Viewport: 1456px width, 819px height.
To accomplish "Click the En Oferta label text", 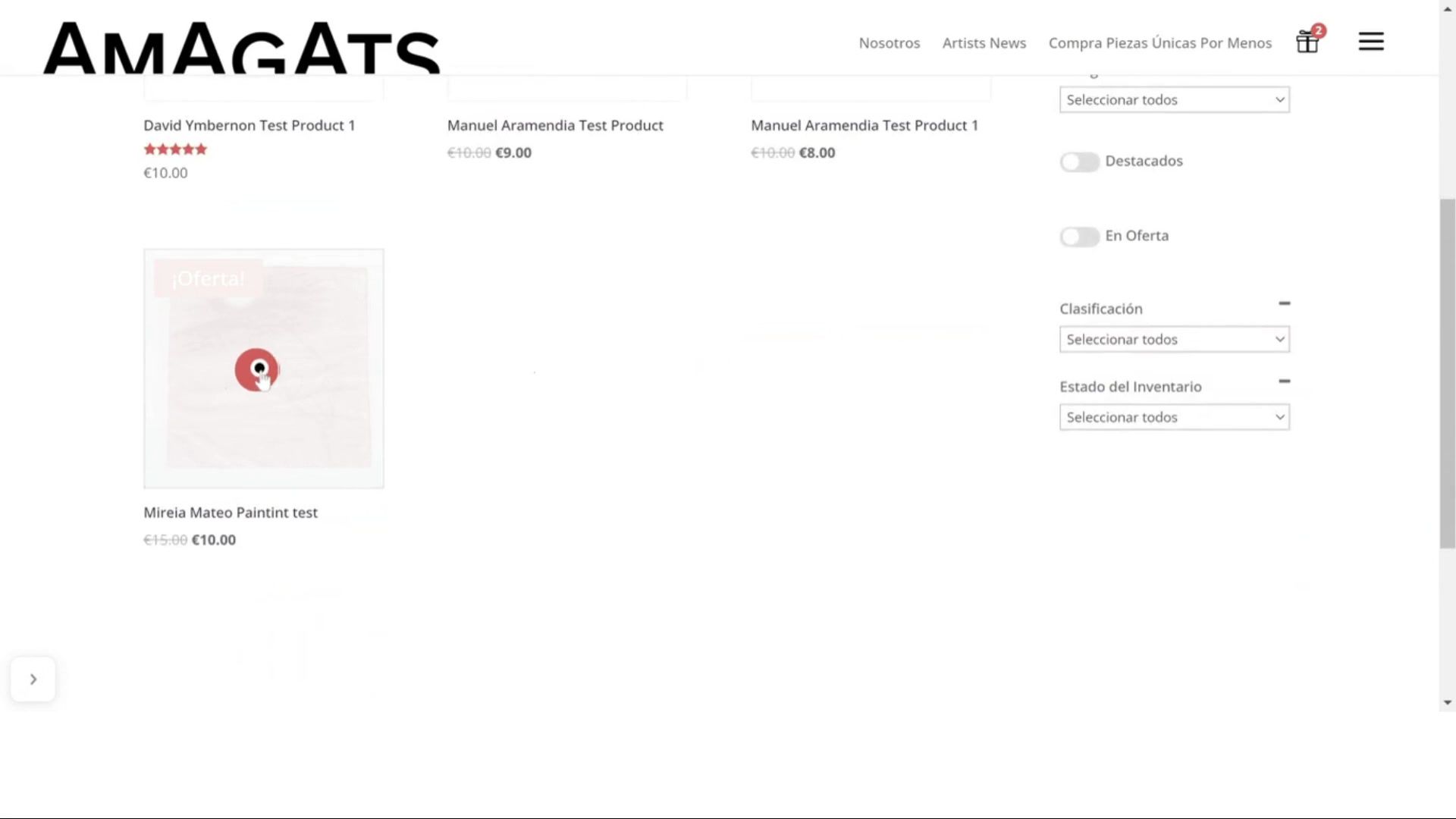I will point(1137,237).
